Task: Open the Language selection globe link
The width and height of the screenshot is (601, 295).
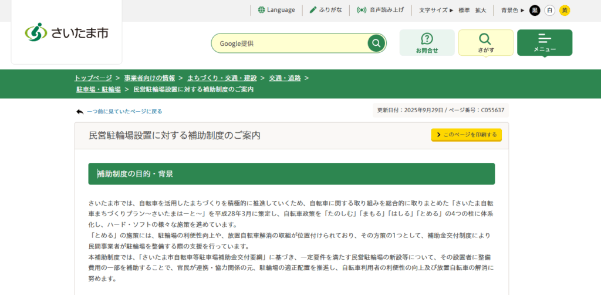Action: click(276, 10)
